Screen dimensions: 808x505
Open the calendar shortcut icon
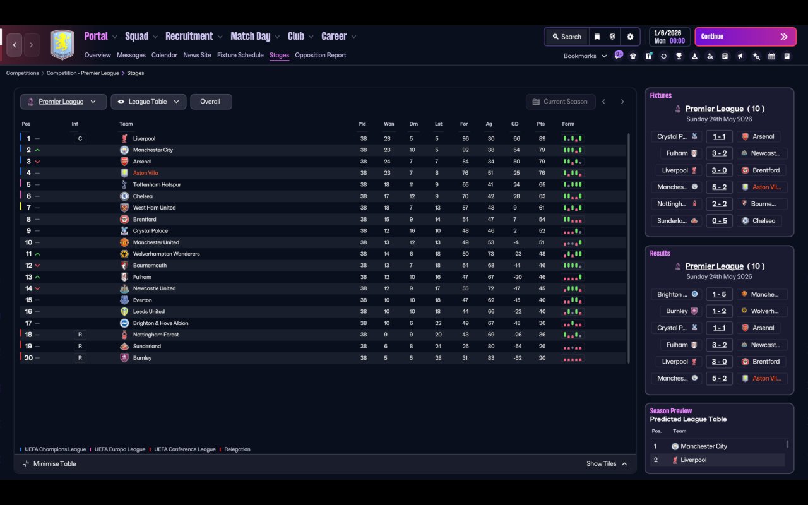click(771, 56)
